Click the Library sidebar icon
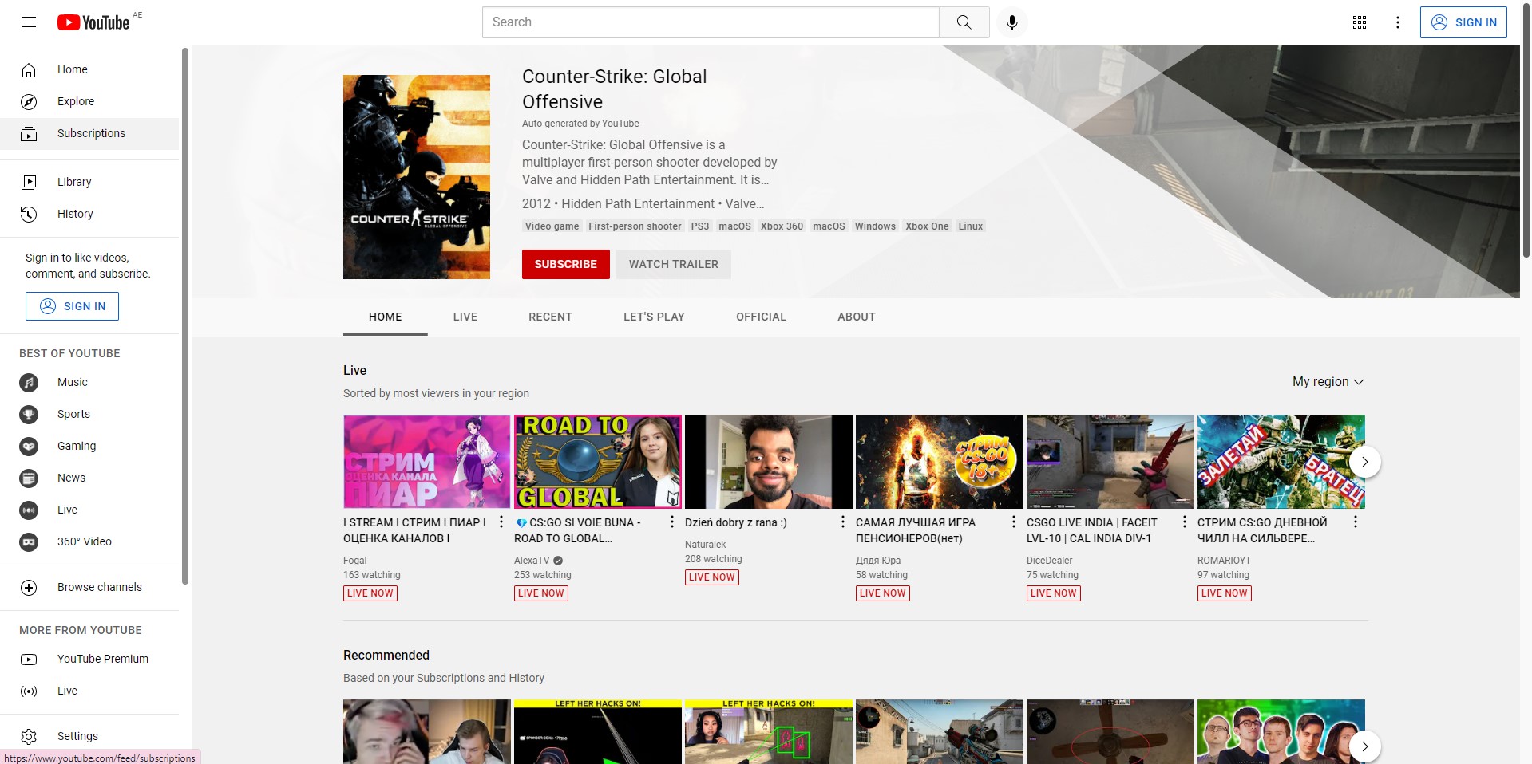 pos(29,182)
